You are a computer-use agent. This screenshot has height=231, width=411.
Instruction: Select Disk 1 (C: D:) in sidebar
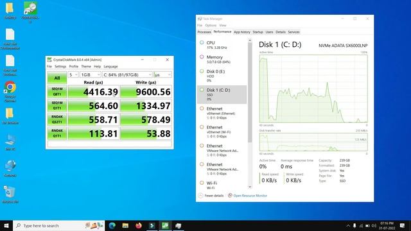[x=222, y=94]
